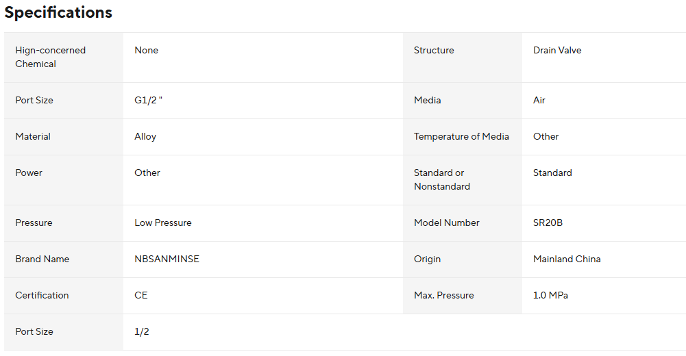Screen dimensions: 686x356
Task: Select the Standard or Nonstandard label
Action: pos(442,179)
